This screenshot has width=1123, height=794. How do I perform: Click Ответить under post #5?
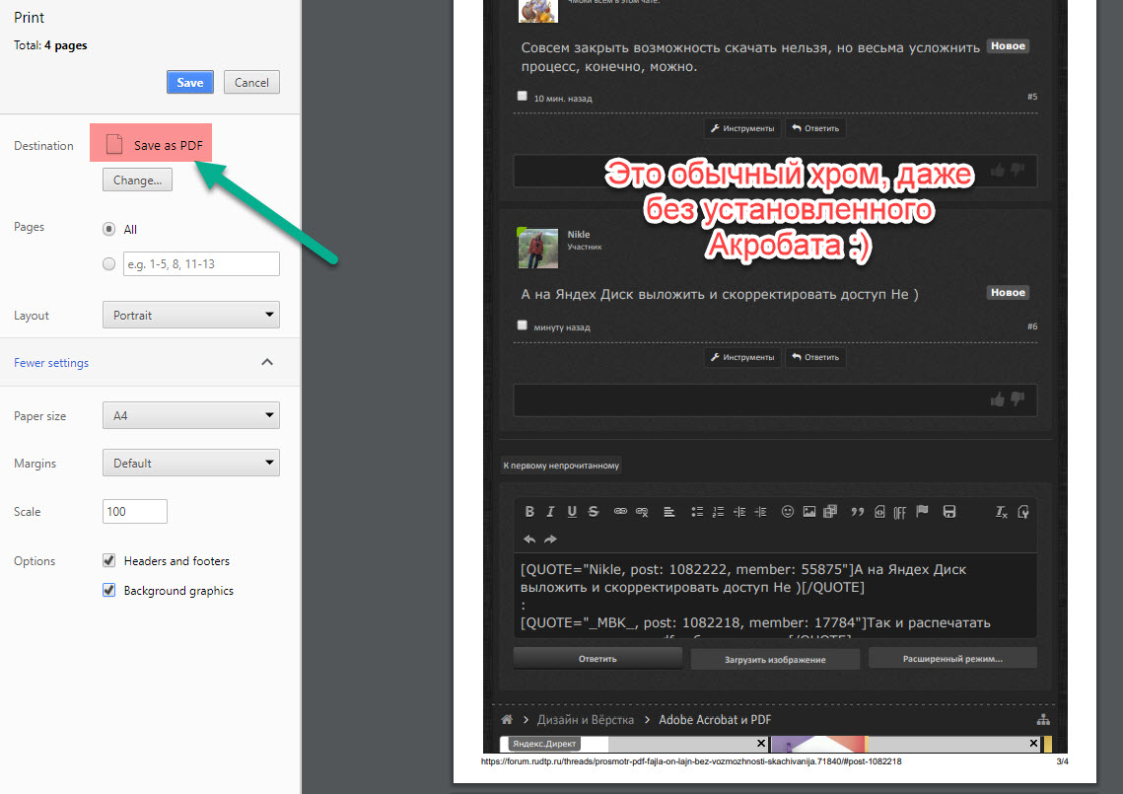click(x=815, y=128)
